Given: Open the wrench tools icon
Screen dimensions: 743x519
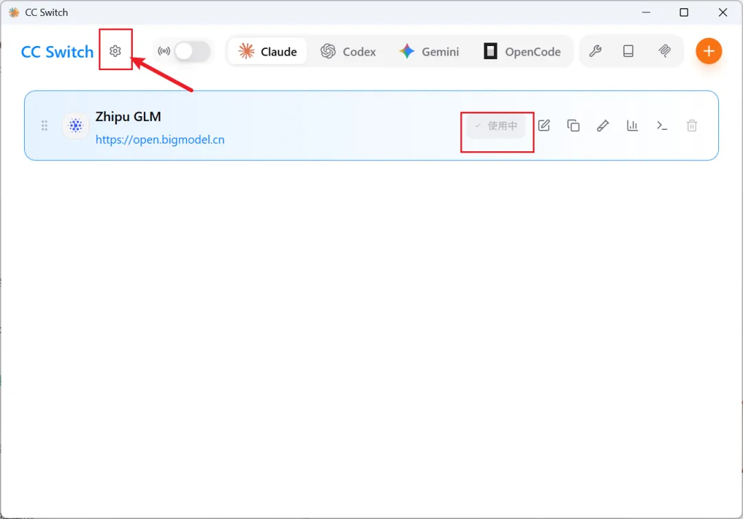Looking at the screenshot, I should point(595,51).
